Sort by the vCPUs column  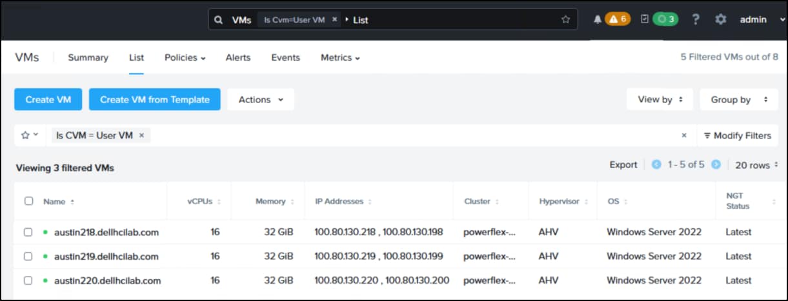point(204,202)
